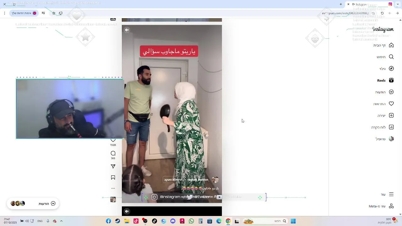Open the new tab plus button
Image resolution: width=402 pixels, height=226 pixels.
pos(341,4)
